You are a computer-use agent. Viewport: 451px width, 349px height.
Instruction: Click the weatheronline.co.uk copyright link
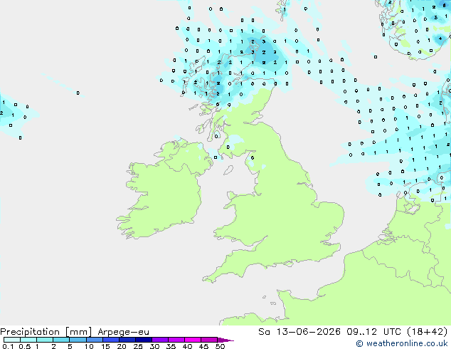[401, 343]
